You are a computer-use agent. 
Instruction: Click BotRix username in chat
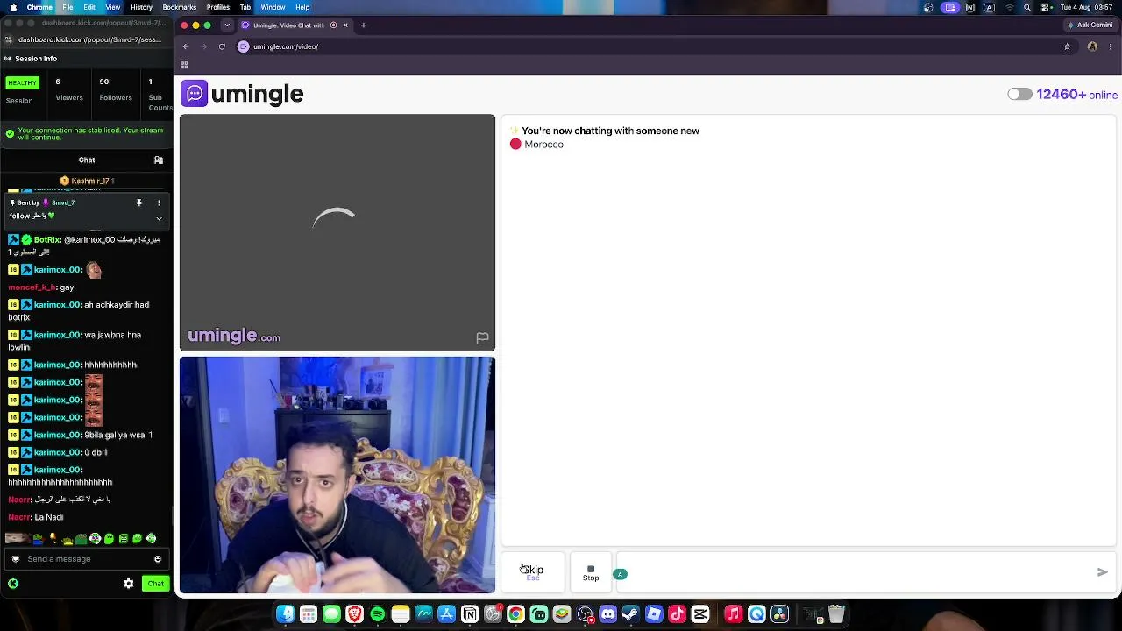pyautogui.click(x=47, y=240)
